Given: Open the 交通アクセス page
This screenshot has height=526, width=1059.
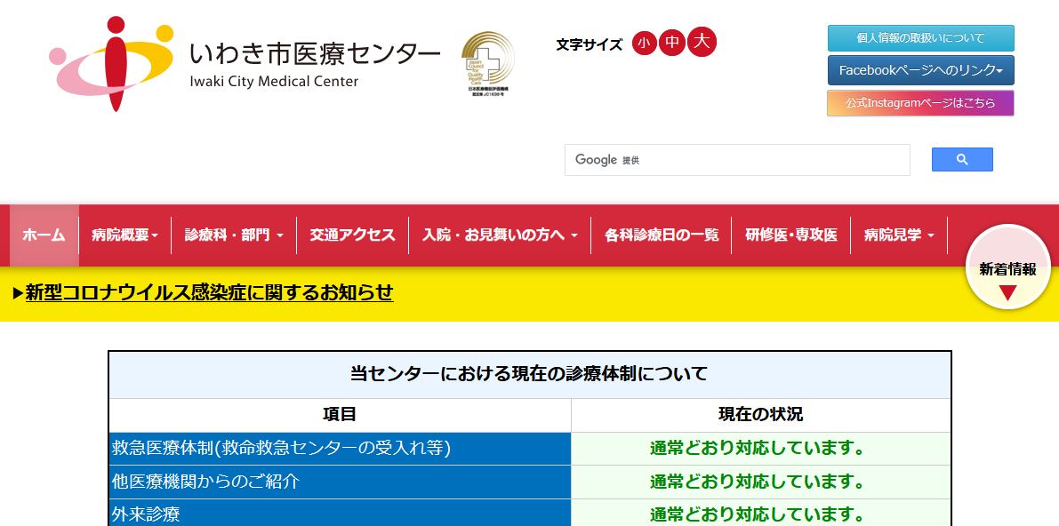Looking at the screenshot, I should (352, 235).
